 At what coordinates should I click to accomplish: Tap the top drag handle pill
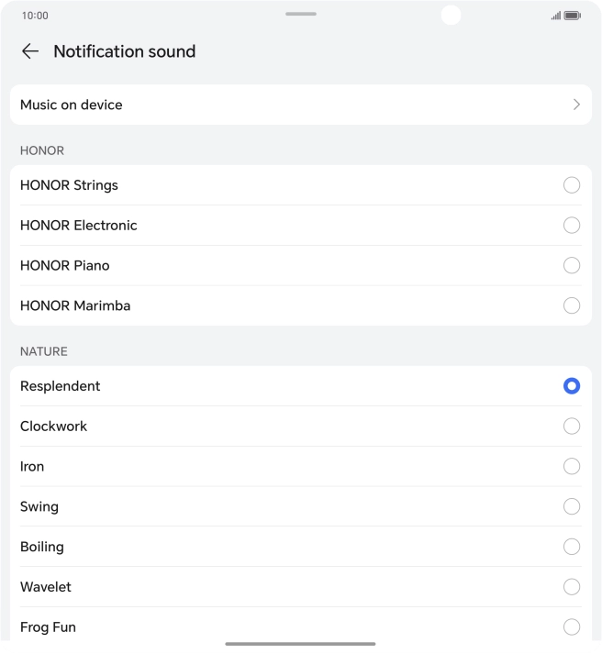[301, 14]
